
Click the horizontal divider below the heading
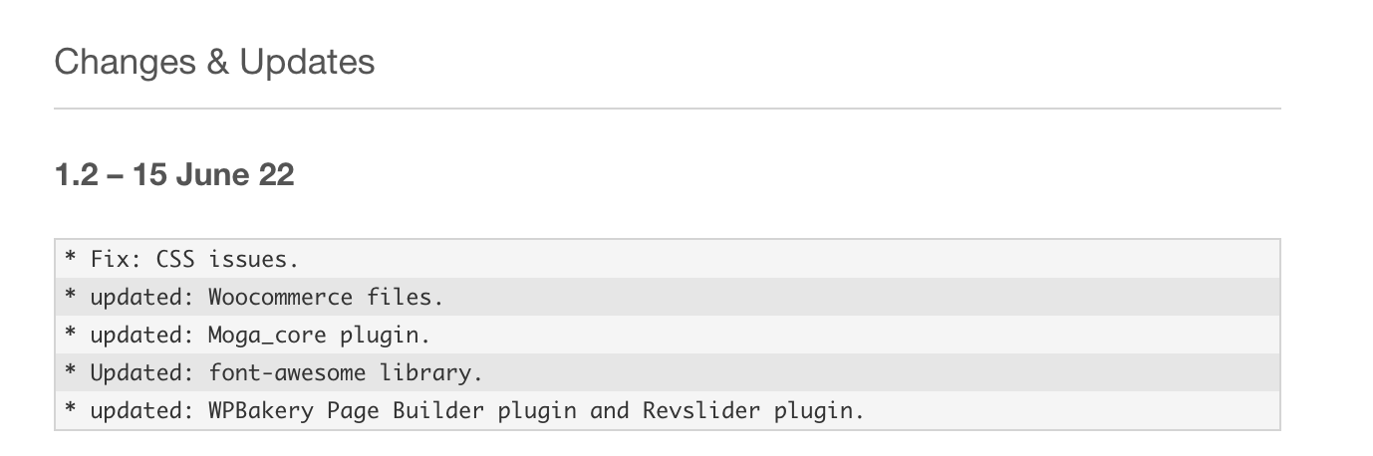[x=668, y=108]
